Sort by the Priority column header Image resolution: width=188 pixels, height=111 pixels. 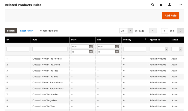click(x=135, y=40)
